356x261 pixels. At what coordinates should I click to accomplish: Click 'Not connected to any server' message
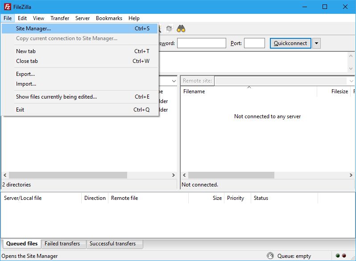(x=268, y=116)
